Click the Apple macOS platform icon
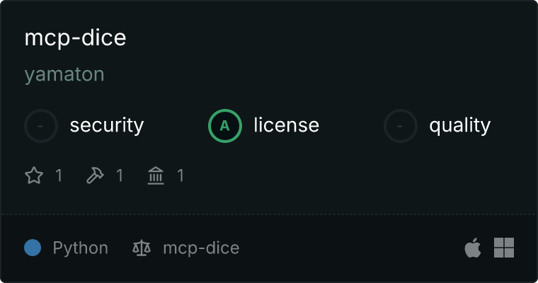Screen dimensions: 538x283 [473, 248]
